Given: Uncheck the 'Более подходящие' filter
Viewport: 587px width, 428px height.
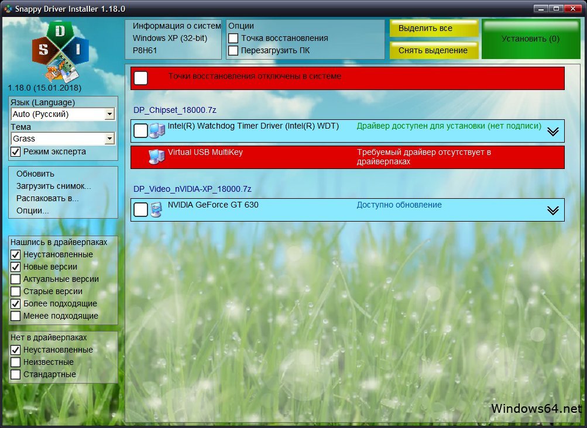Looking at the screenshot, I should pyautogui.click(x=15, y=304).
